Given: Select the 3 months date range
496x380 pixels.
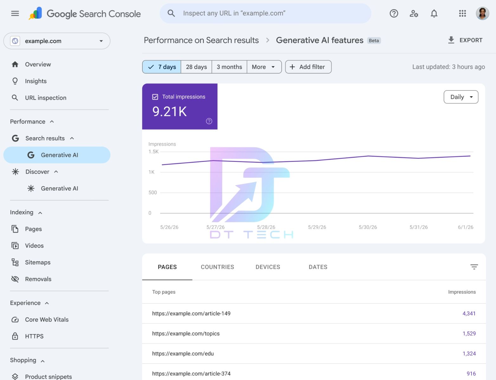Looking at the screenshot, I should click(229, 67).
